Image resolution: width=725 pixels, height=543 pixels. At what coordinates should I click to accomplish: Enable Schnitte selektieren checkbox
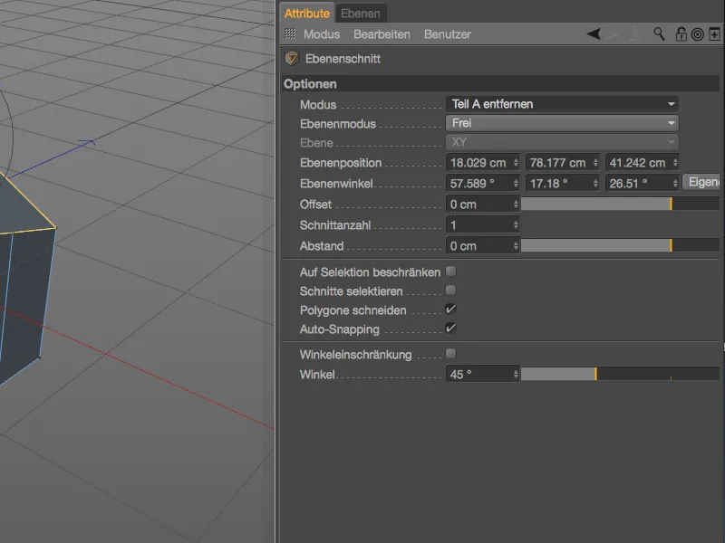[450, 291]
